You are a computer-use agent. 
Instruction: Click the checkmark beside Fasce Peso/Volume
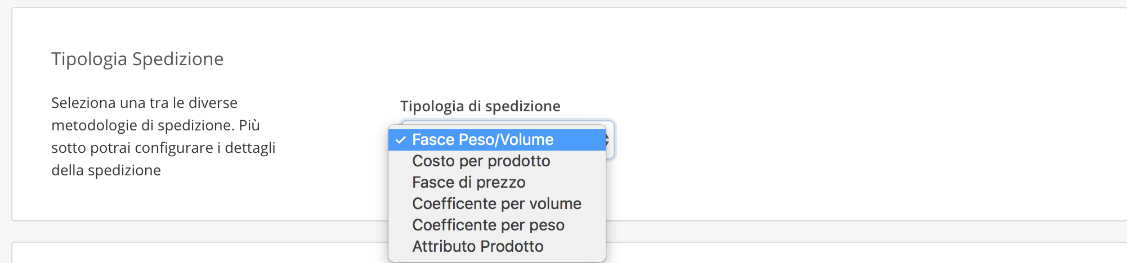(400, 140)
